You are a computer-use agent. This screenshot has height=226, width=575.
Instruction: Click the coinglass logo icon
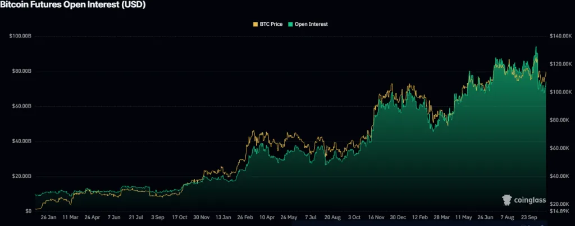[x=506, y=200]
